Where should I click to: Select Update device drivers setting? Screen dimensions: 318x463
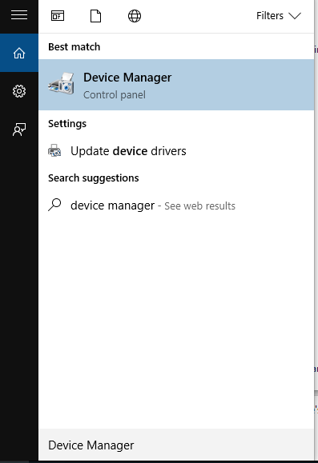coord(176,151)
